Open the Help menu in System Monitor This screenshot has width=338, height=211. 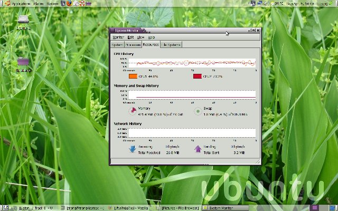152,37
